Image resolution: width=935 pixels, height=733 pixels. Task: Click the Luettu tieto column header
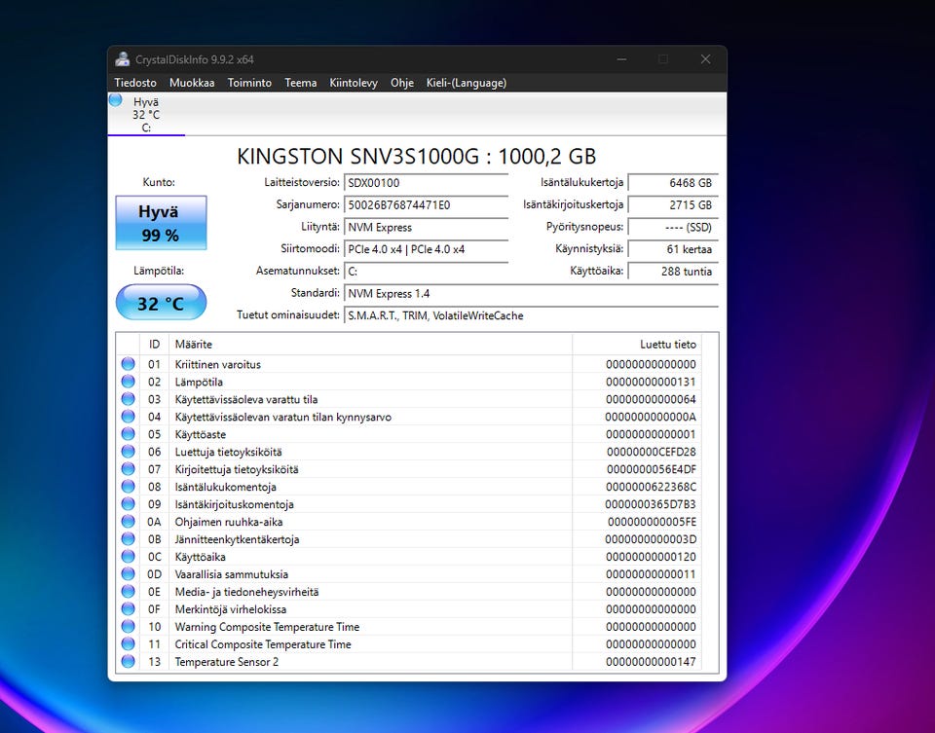637,345
